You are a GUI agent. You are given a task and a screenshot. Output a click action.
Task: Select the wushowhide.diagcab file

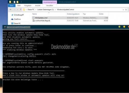70,21
